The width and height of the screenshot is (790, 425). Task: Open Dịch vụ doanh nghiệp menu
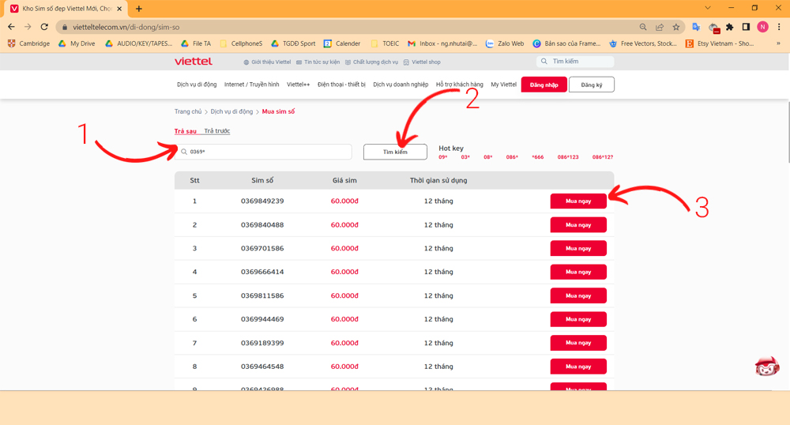pyautogui.click(x=401, y=85)
